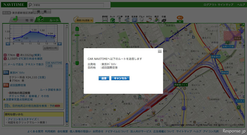Click the lodging search and reservation banner
This screenshot has height=135, width=247.
(33, 106)
